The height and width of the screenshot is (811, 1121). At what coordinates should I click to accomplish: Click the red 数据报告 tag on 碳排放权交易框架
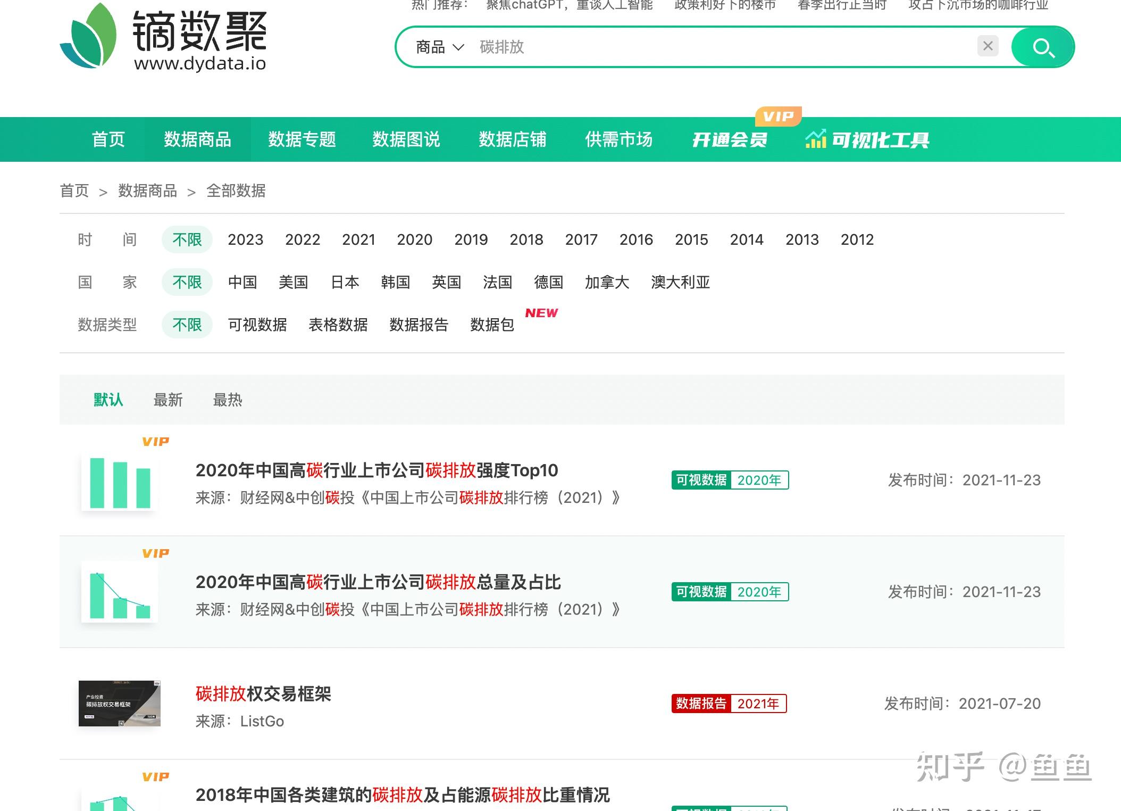click(x=701, y=703)
